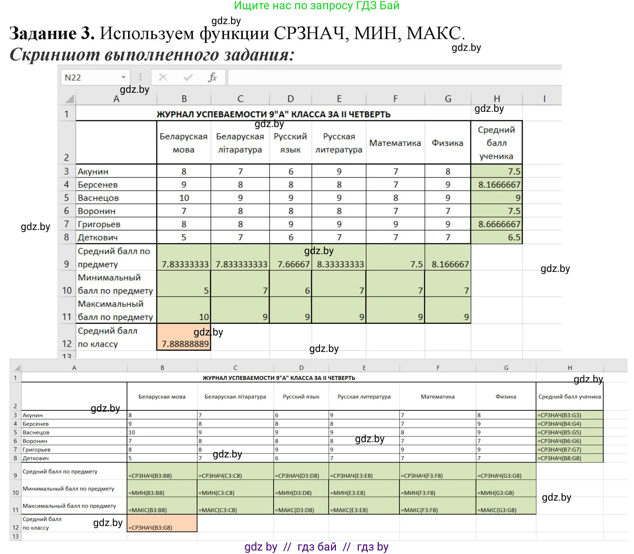Click the formula bar grip handle dots
Viewport: 634px width, 554px height.
pos(140,77)
